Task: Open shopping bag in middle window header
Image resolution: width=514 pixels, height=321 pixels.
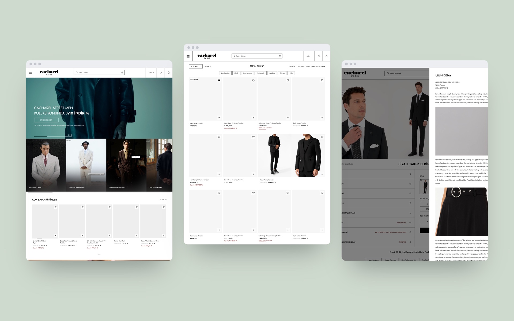Action: point(326,56)
